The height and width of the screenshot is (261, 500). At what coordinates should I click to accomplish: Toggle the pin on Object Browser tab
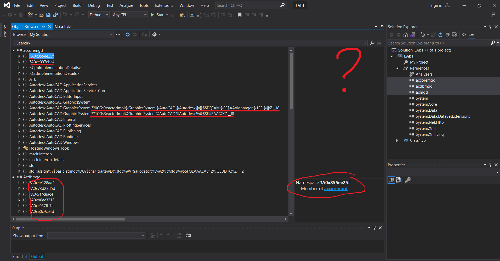pos(44,26)
